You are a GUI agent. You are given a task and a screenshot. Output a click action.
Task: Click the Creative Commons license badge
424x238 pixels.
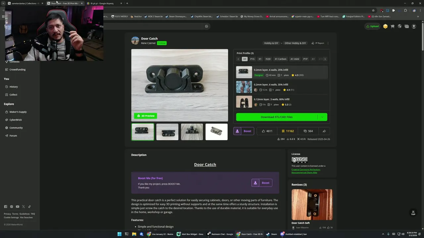pos(299,160)
